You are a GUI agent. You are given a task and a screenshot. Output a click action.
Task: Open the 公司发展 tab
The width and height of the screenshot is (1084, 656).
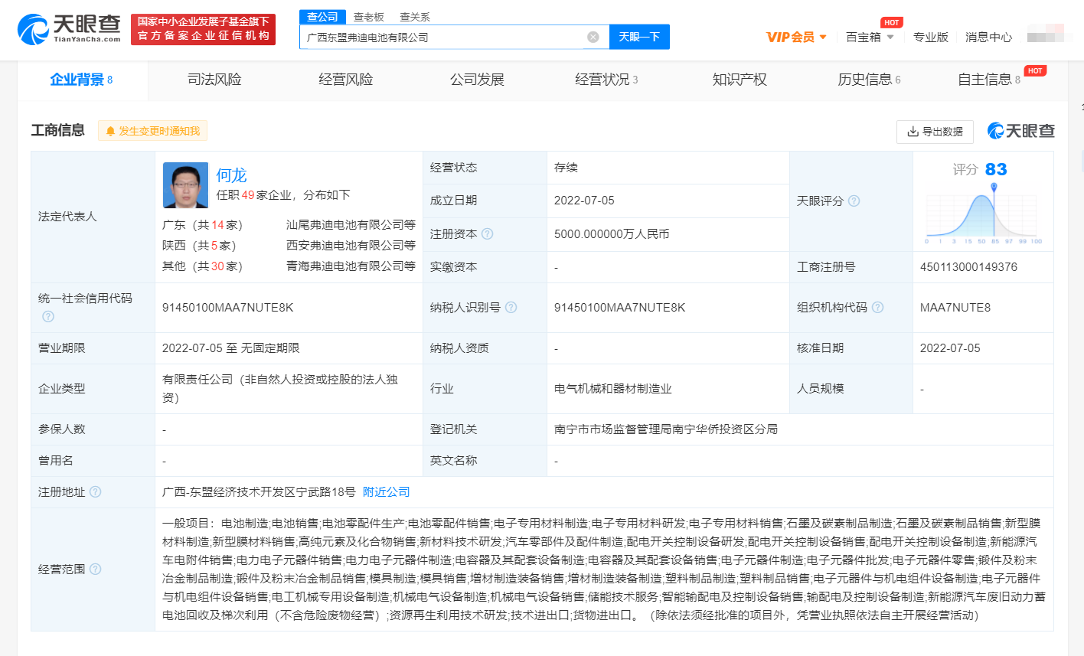[477, 80]
